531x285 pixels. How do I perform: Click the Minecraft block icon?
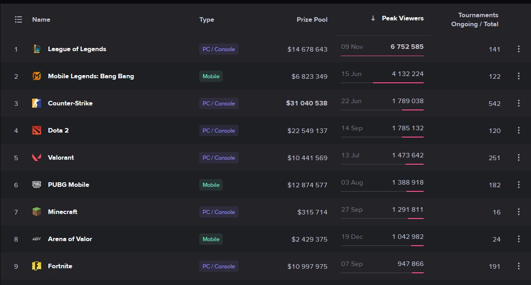pyautogui.click(x=37, y=212)
